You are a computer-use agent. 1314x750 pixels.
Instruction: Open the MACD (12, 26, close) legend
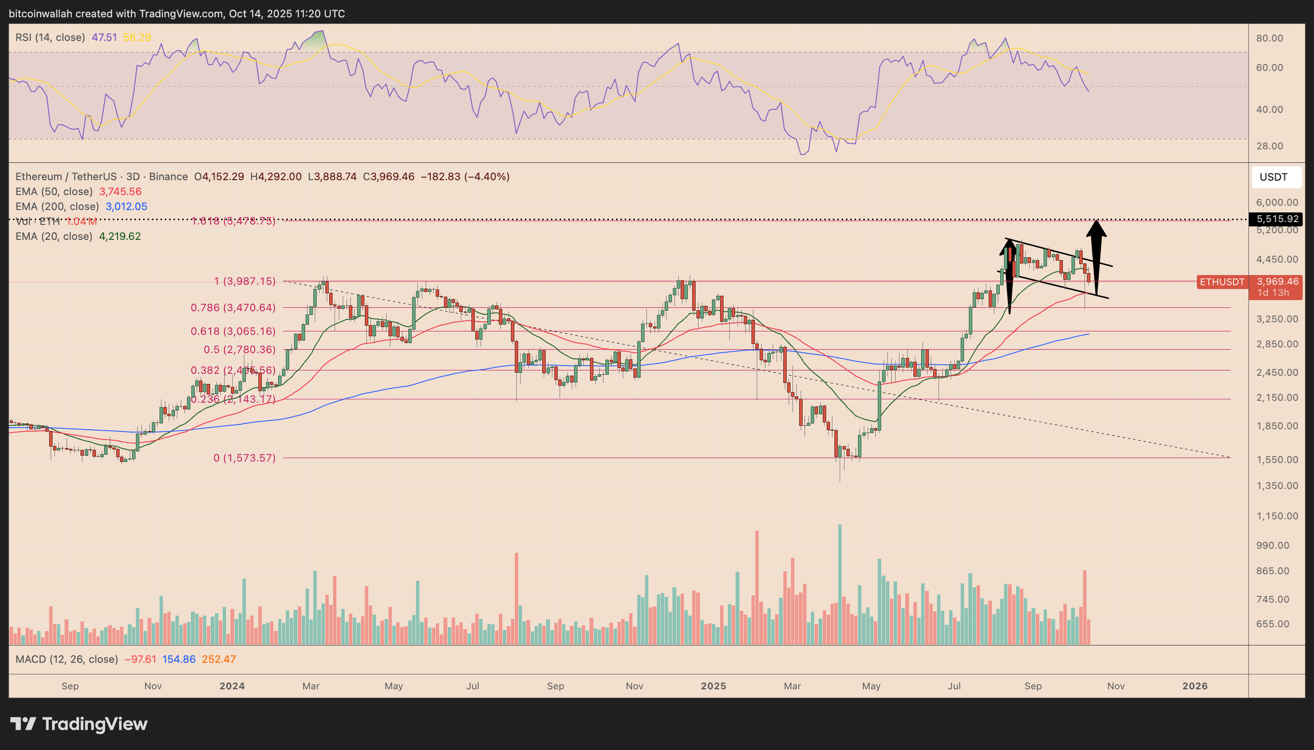pos(67,659)
